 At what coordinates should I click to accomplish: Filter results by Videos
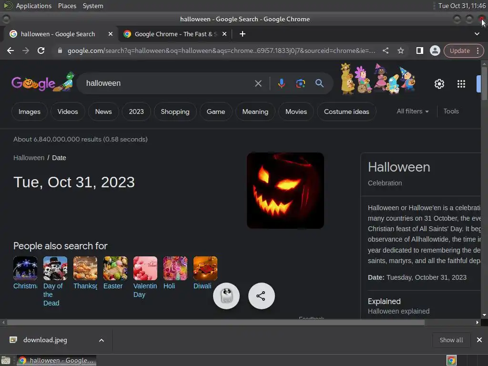[x=68, y=112]
